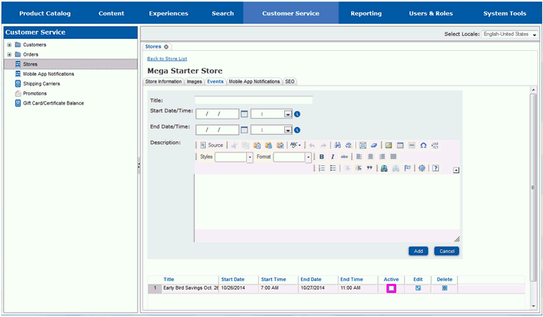Switch to the Store Information tab

coord(164,81)
